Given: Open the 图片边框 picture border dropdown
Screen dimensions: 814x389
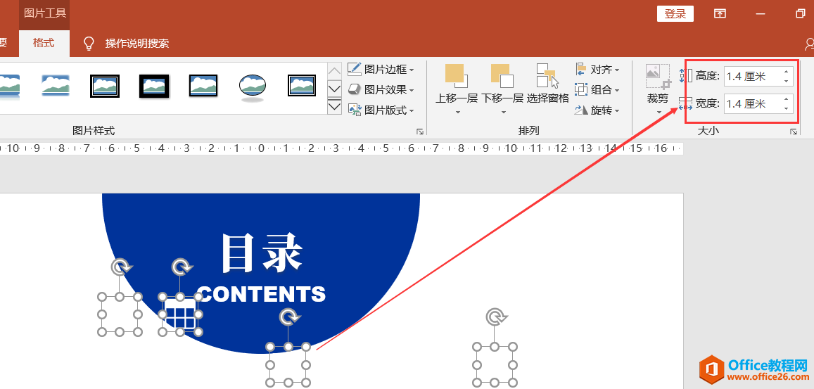Looking at the screenshot, I should coord(381,69).
